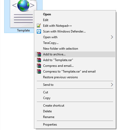Viewport: 129px width, 130px height.
Task: Click the Windows Defender shield icon
Action: tap(39, 31)
